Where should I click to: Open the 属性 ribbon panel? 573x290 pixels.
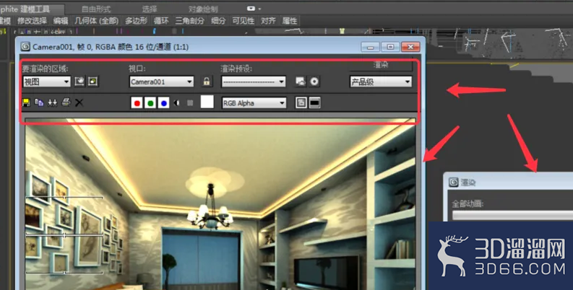coord(290,21)
